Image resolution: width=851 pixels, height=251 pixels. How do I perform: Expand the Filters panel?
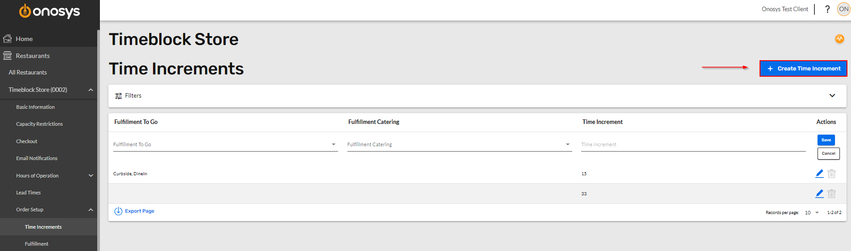477,96
